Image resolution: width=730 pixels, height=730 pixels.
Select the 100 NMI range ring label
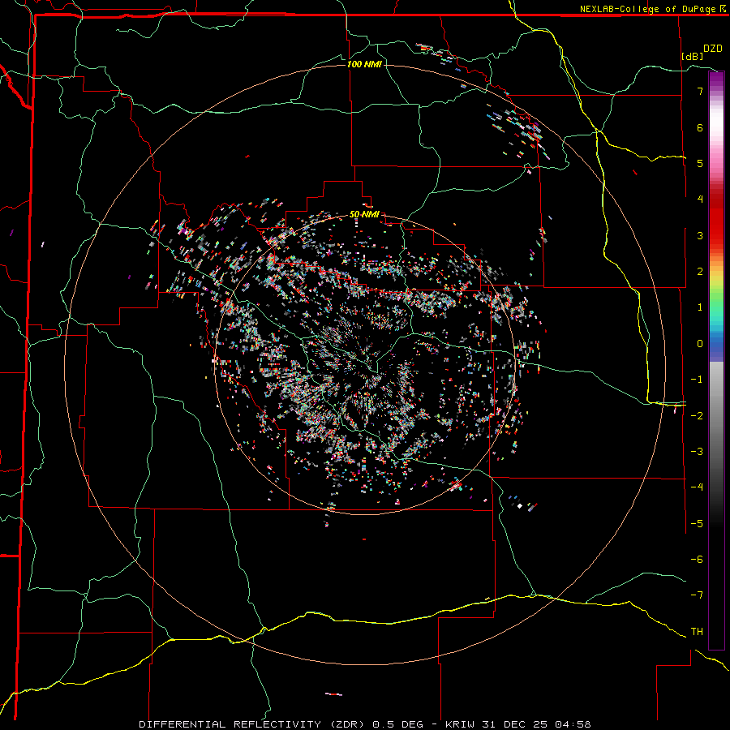click(x=364, y=64)
